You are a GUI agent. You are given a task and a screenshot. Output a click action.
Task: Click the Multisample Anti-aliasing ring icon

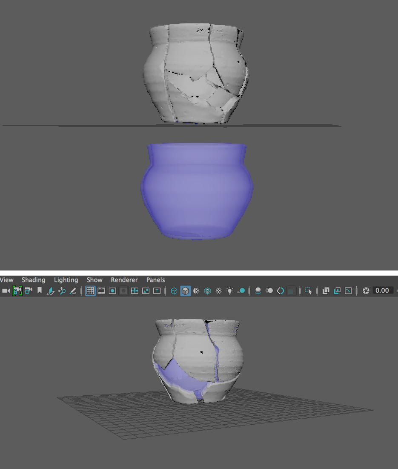pos(280,291)
